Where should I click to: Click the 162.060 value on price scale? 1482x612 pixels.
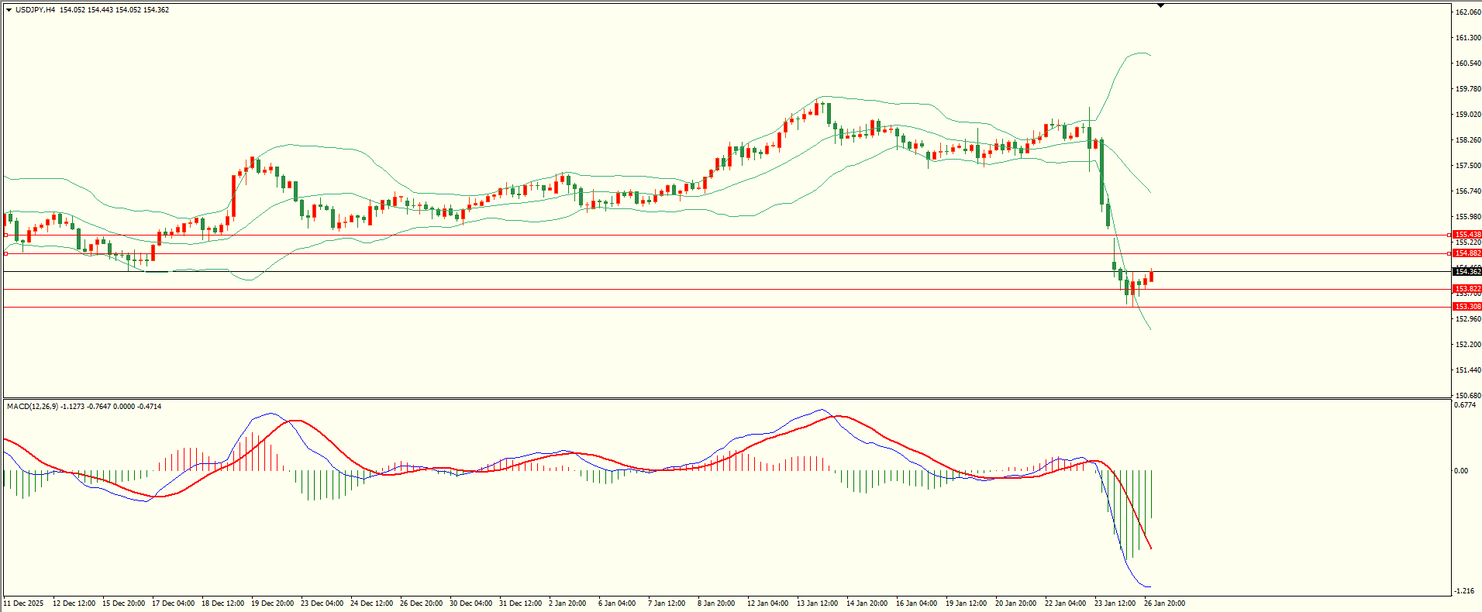(1467, 12)
